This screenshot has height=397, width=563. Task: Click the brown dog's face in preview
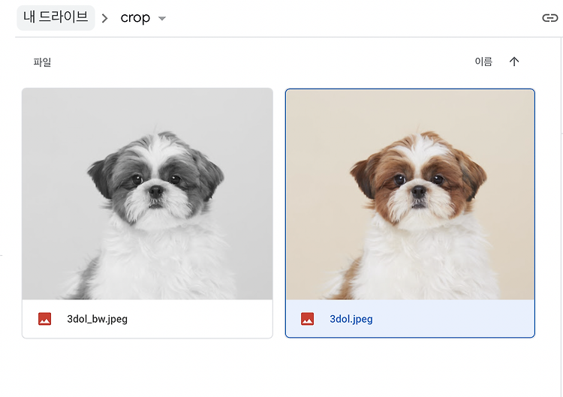(x=419, y=179)
